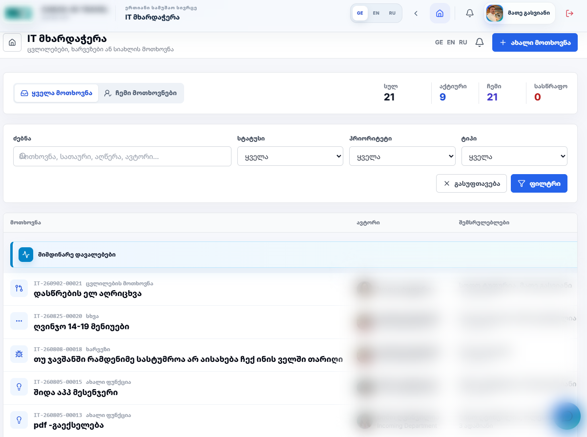The width and height of the screenshot is (587, 437).
Task: Open the პრიორიტეტი dropdown
Action: pos(402,157)
